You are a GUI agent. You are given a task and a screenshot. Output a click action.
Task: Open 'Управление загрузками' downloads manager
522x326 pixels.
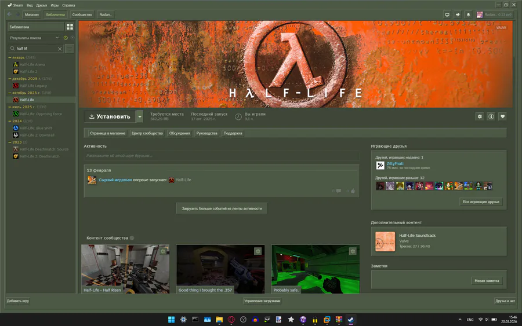[x=262, y=301]
